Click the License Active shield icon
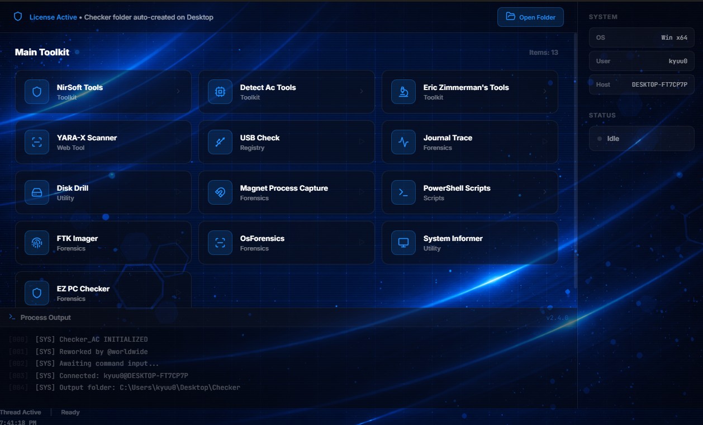Image resolution: width=703 pixels, height=425 pixels. click(18, 17)
